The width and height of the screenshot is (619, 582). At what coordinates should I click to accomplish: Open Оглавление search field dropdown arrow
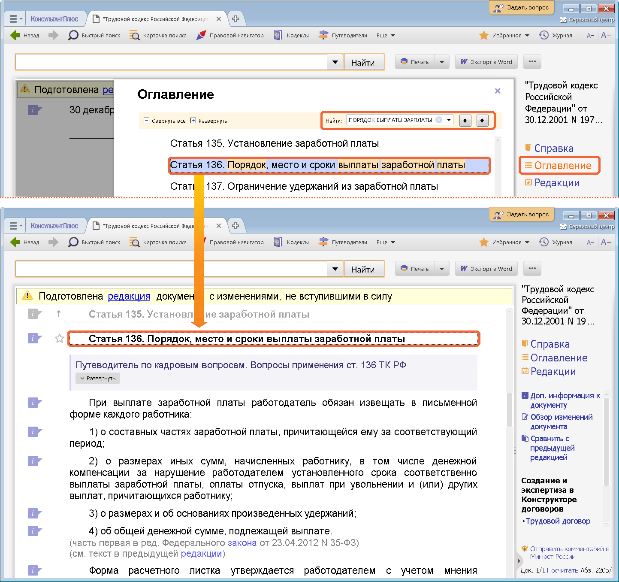coord(449,120)
